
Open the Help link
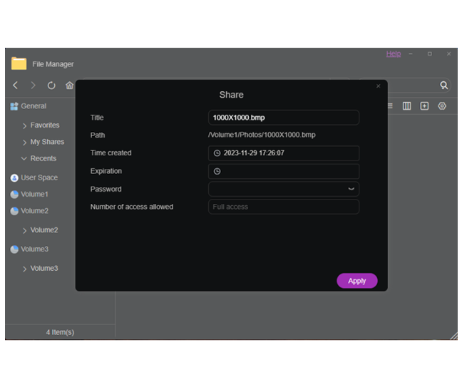pos(393,54)
